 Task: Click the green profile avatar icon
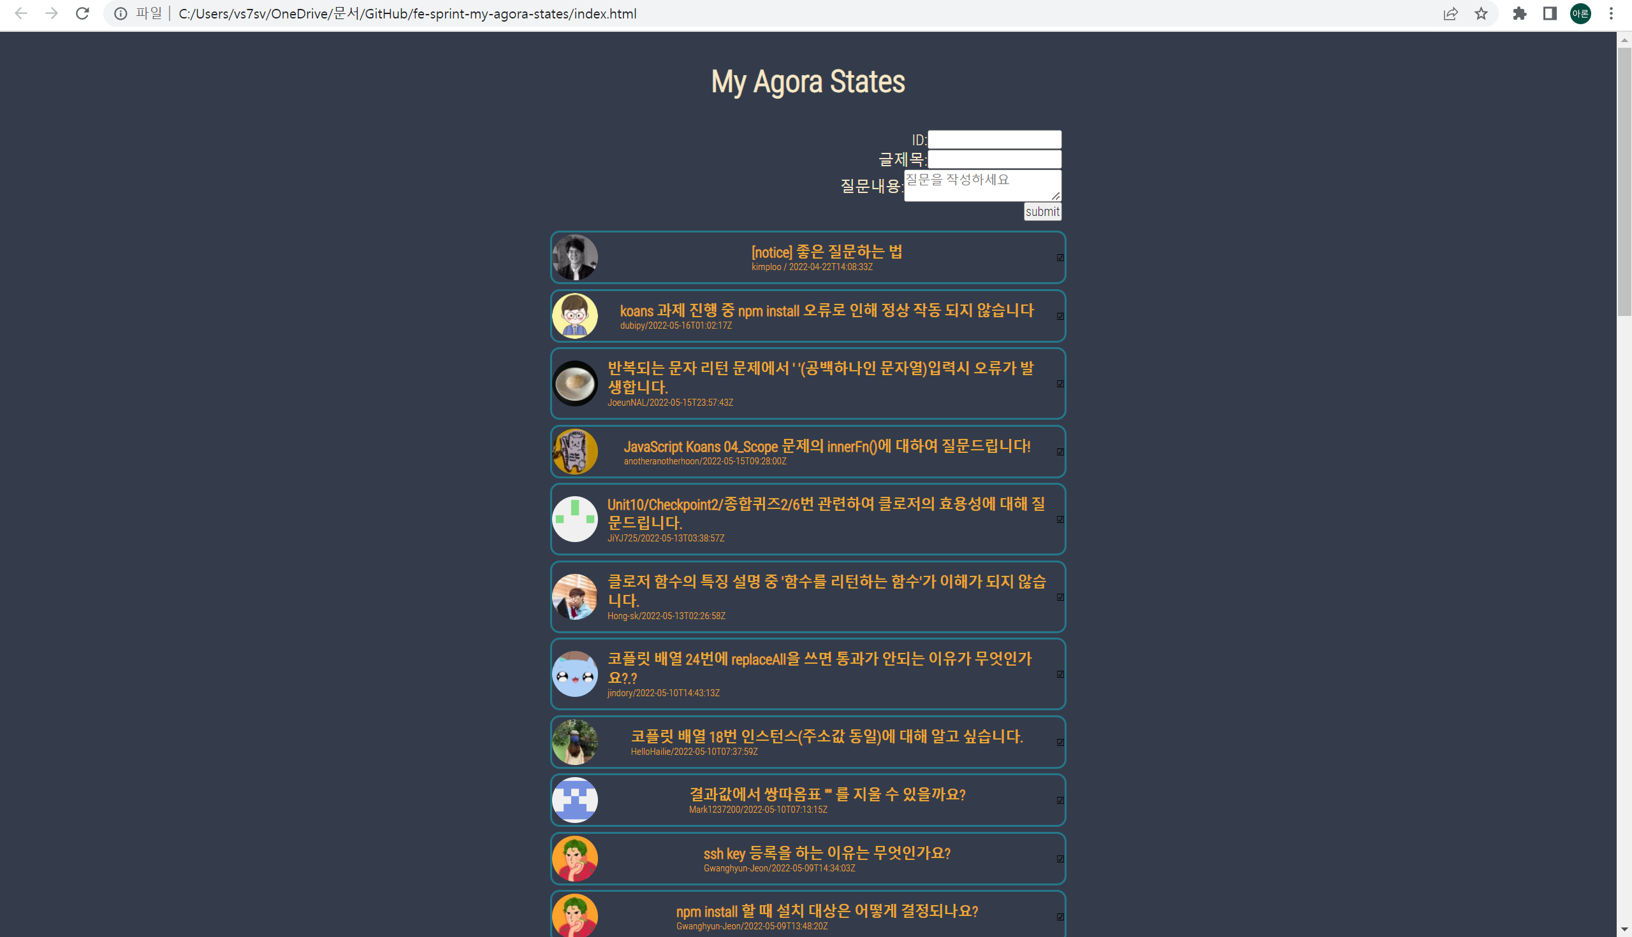pyautogui.click(x=1580, y=13)
